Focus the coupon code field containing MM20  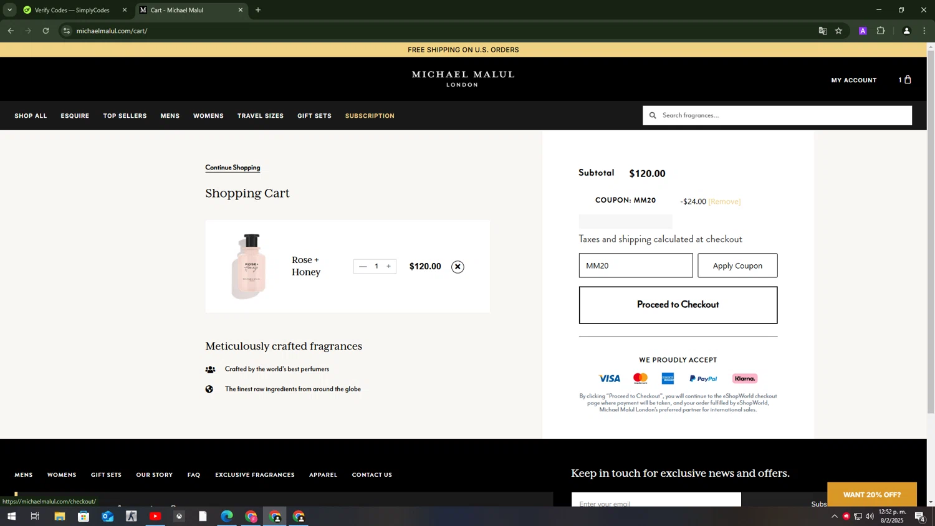636,265
